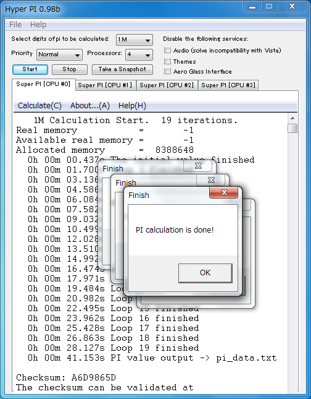Click the 'Real memory = -1' line
This screenshot has height=399, width=311.
(105, 131)
